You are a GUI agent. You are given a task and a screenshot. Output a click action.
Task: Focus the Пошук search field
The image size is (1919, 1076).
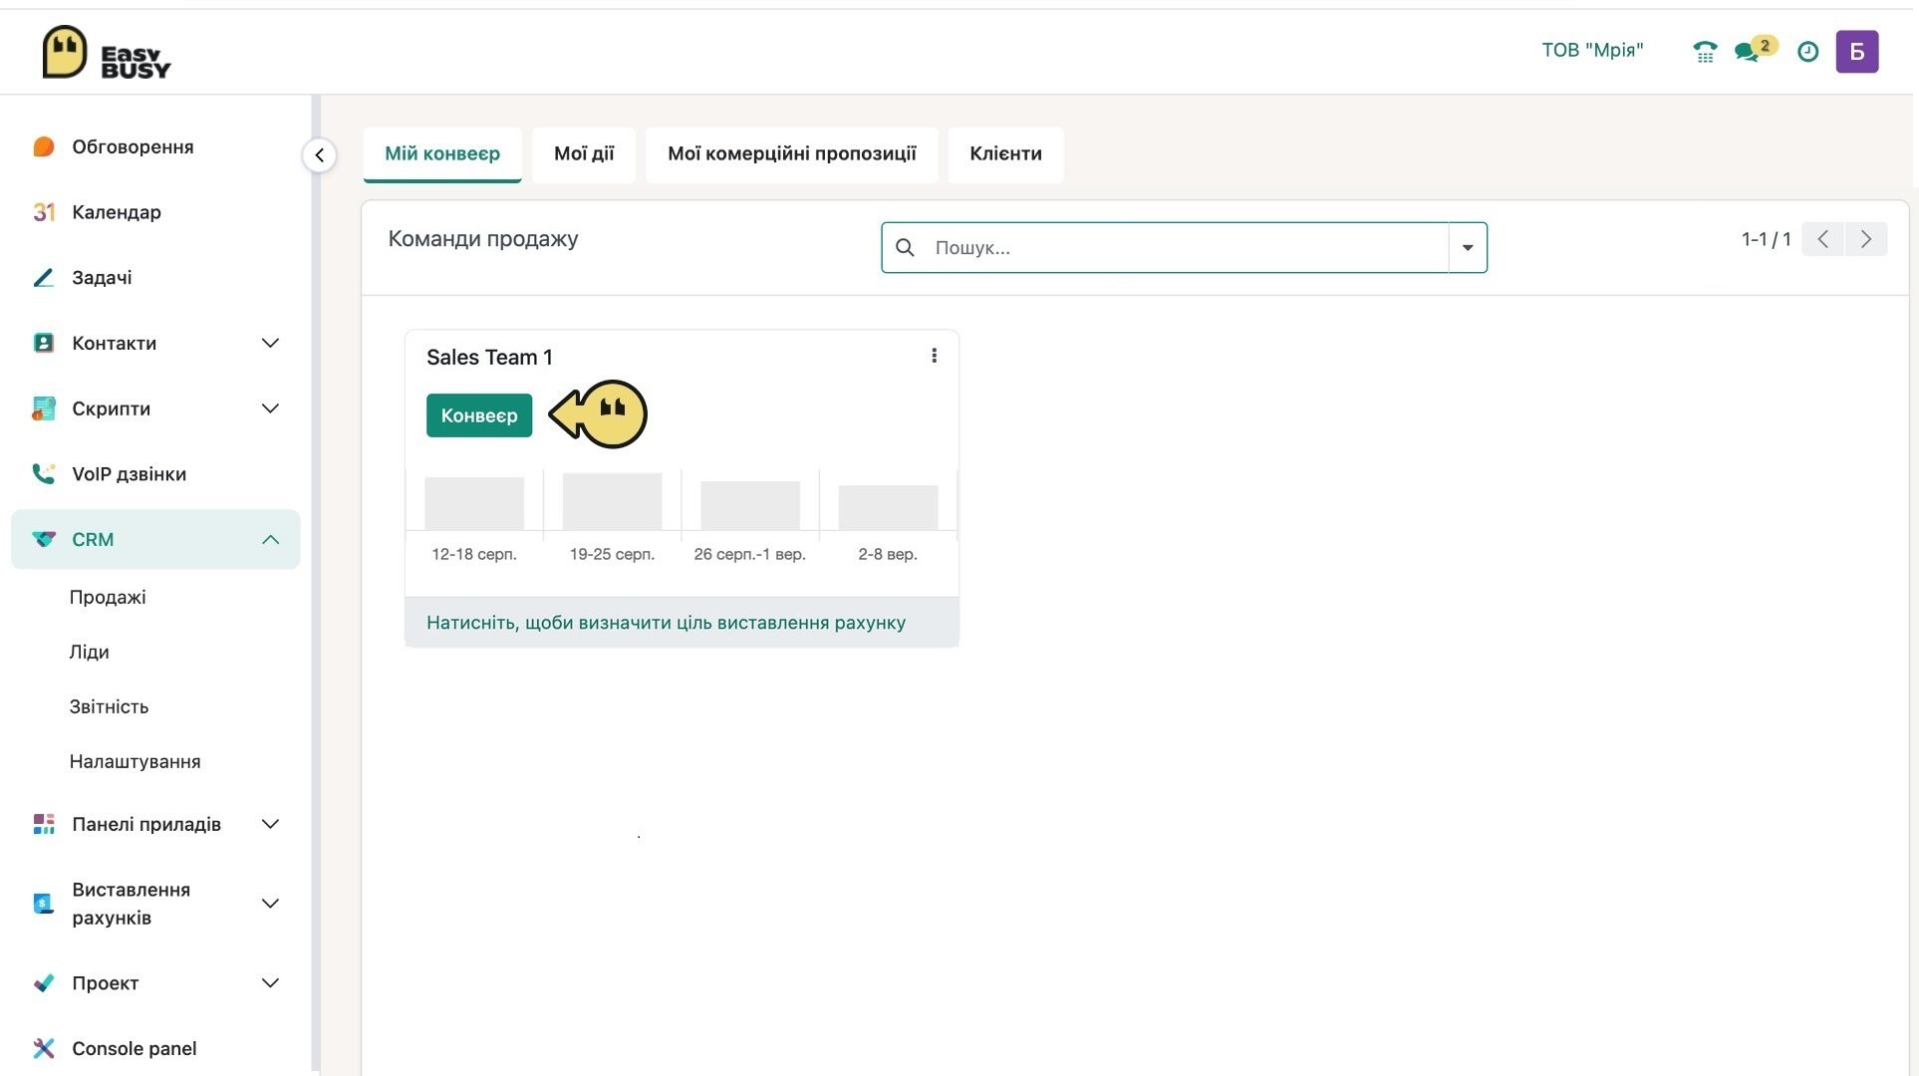pos(1186,247)
